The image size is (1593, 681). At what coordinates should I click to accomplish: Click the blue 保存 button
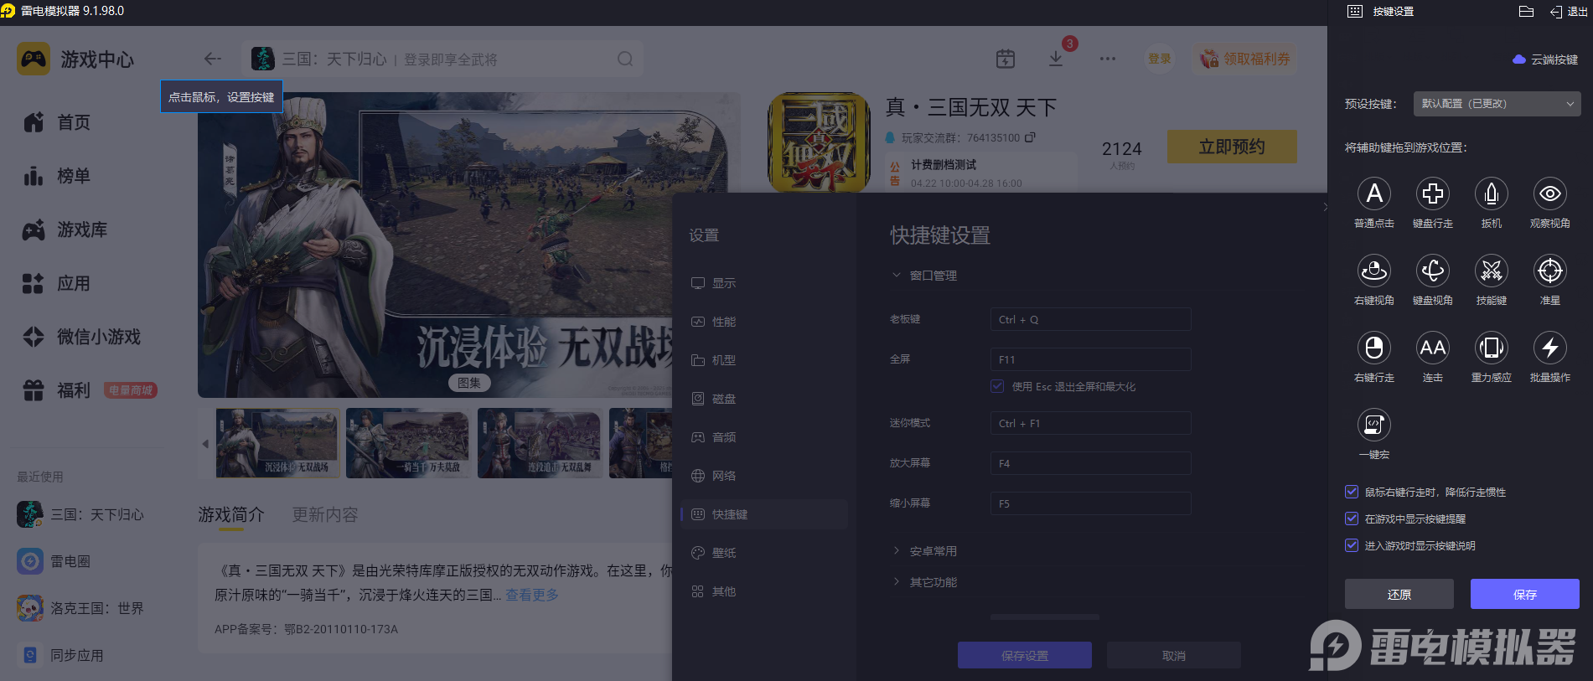pyautogui.click(x=1524, y=594)
